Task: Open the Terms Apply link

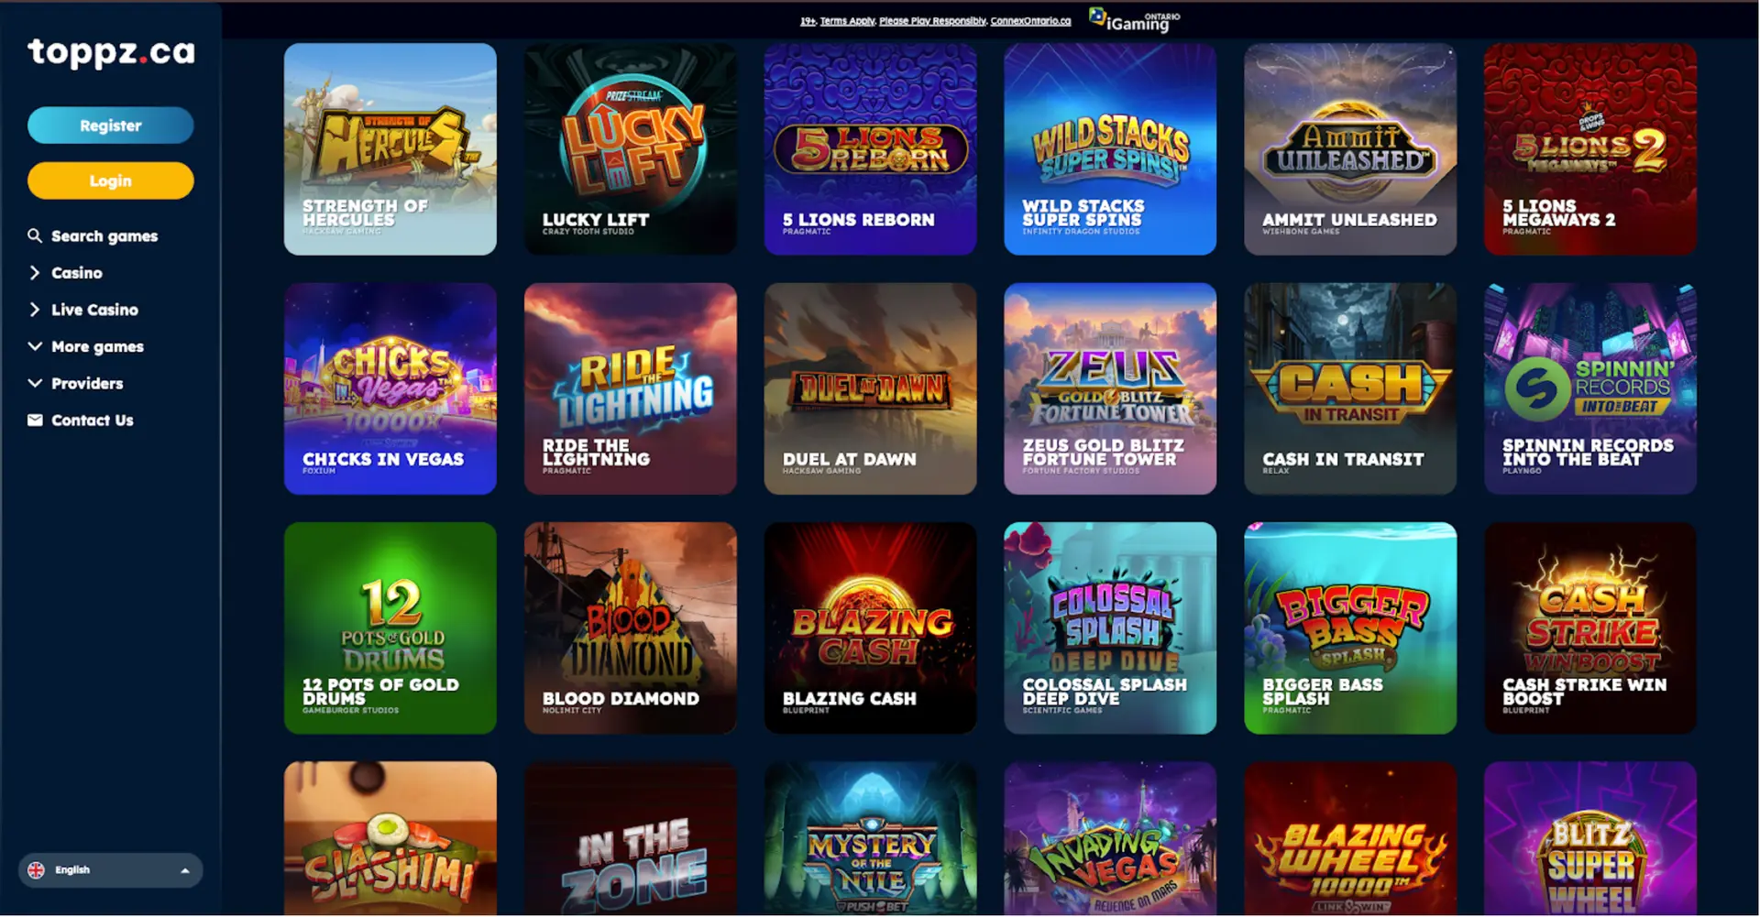Action: coord(847,21)
